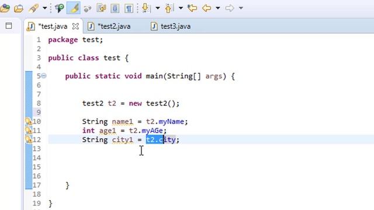Click the 'age1' variable on line 11
Viewport: 374px width, 210px height.
tap(108, 131)
